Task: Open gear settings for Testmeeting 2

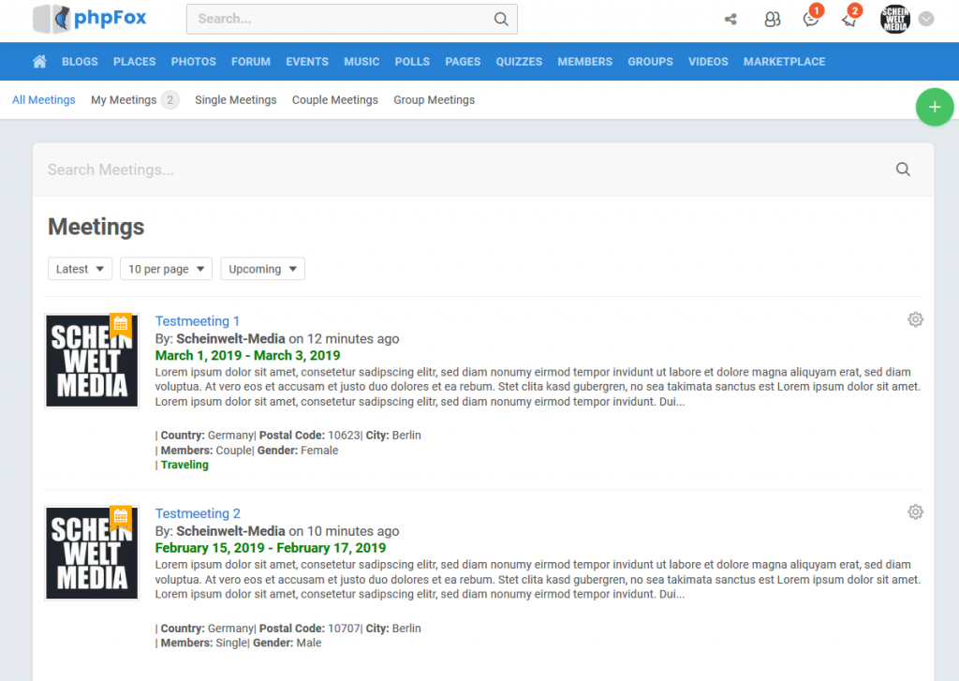Action: (915, 511)
